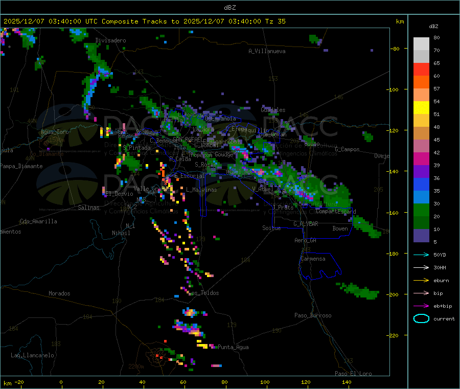Click the S_Pintada place label

point(136,148)
